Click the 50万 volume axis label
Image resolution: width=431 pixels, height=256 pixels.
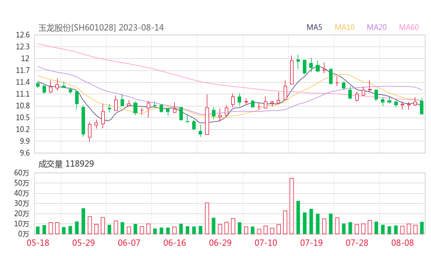[22, 183]
